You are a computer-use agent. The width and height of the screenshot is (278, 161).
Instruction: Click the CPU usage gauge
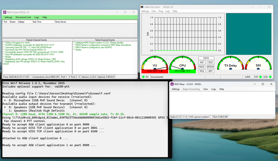(182, 63)
